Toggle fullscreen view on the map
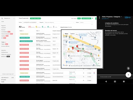133x100 pixels. tap(99, 34)
